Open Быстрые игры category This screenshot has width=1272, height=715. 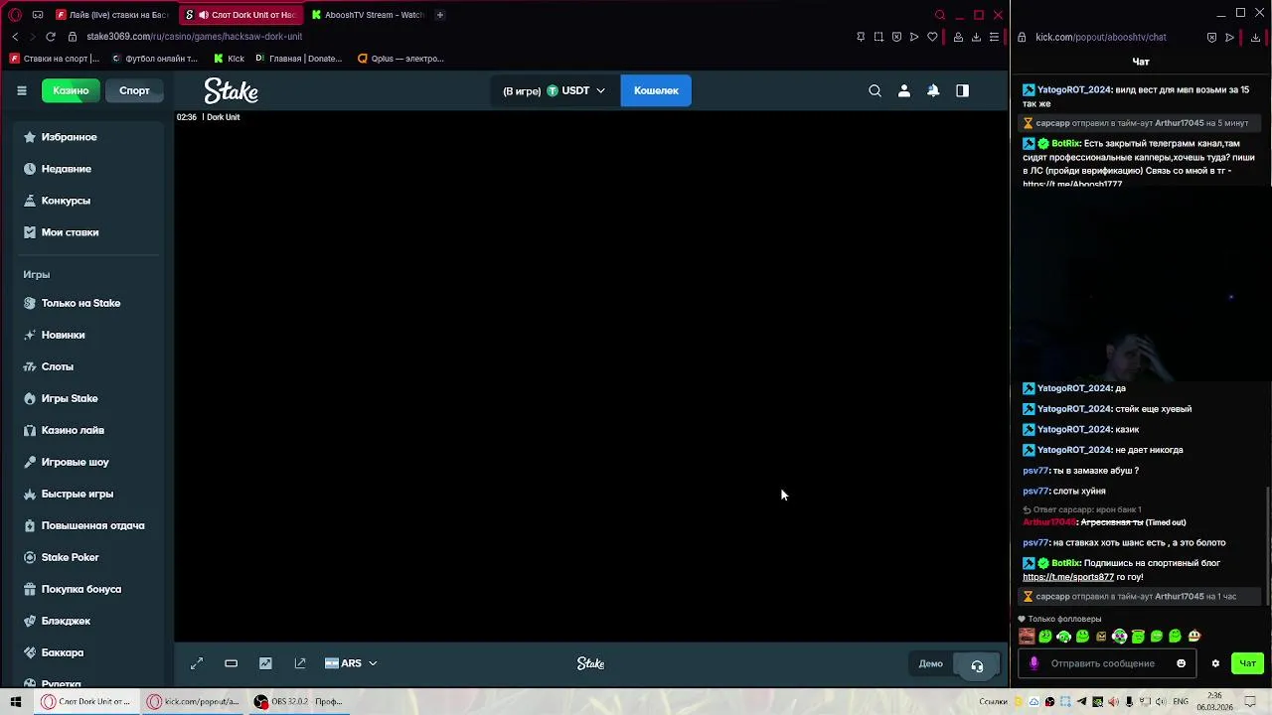tap(86, 494)
